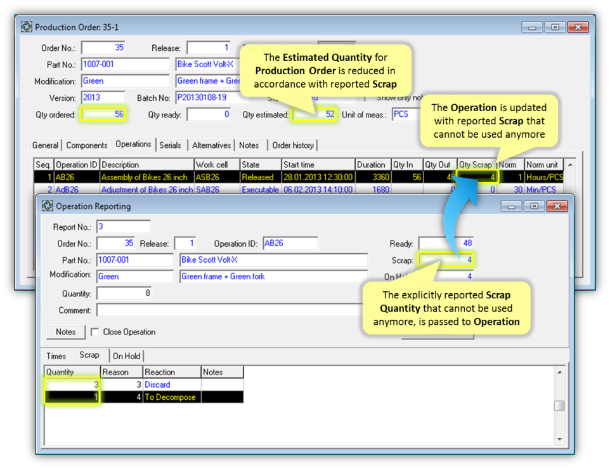This screenshot has height=469, width=610.
Task: Click the Operation Reporting window title icon
Action: pyautogui.click(x=48, y=206)
